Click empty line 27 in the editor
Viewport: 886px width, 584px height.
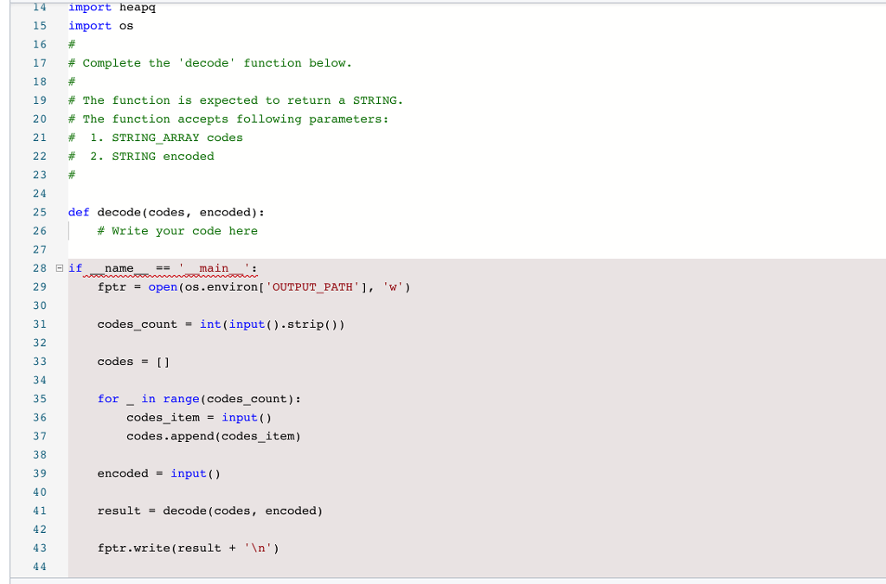(x=477, y=250)
